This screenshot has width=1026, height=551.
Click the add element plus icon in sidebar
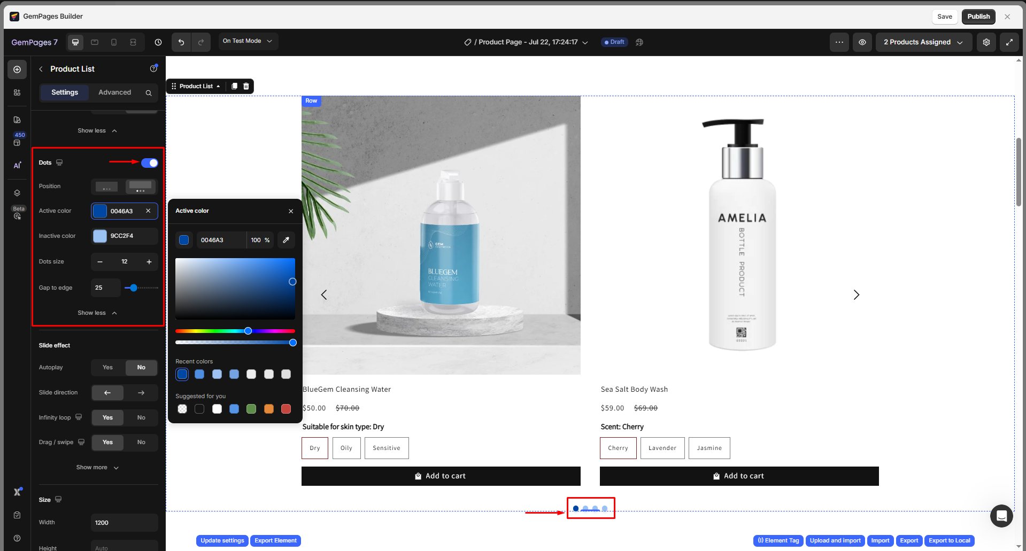(x=17, y=69)
